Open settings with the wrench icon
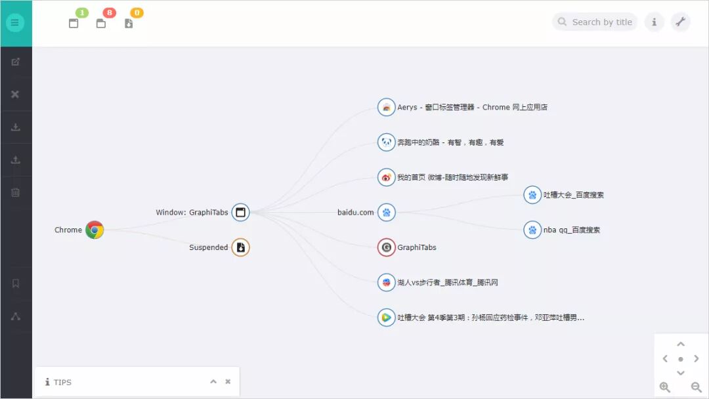 [x=680, y=22]
